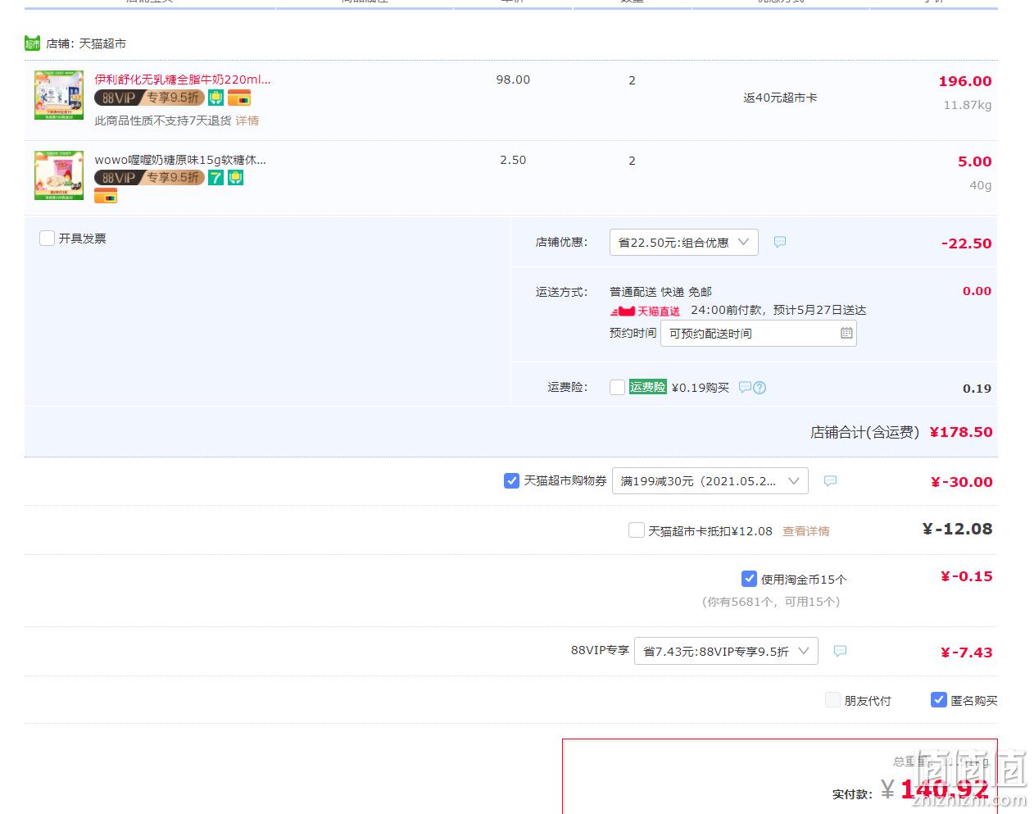
Task: Uncheck the 匿名购买 checkbox
Action: click(939, 700)
